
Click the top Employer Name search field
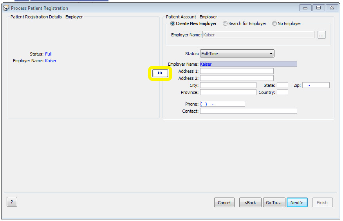[258, 35]
